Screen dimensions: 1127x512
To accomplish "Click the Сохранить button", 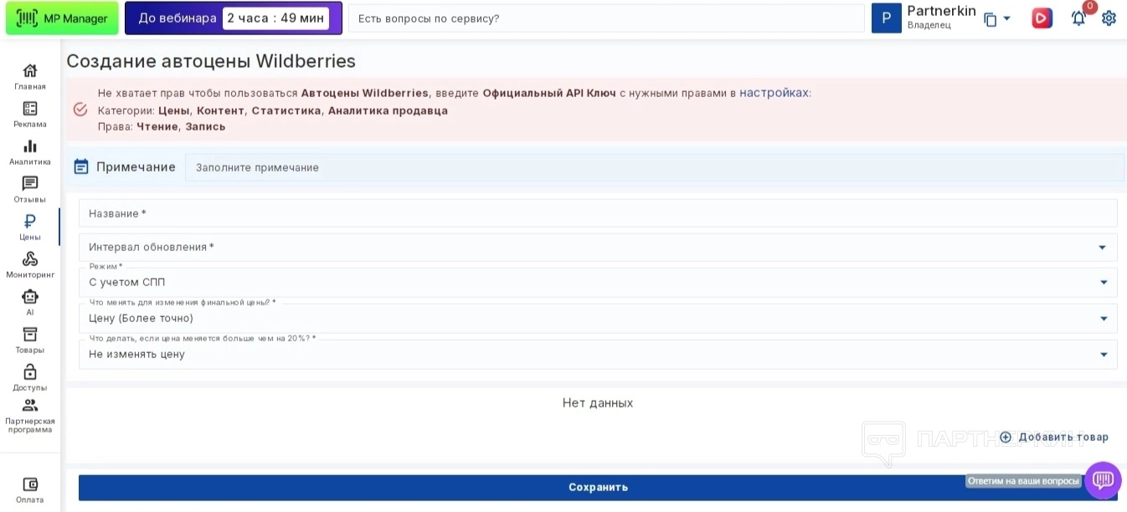I will pyautogui.click(x=598, y=487).
